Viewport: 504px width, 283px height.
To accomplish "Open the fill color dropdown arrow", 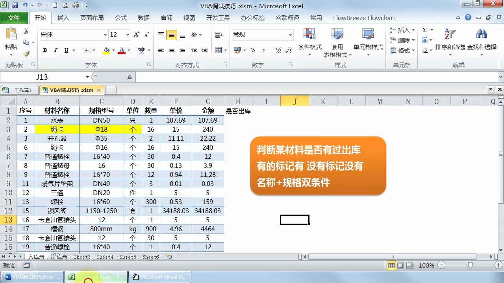I will (113, 50).
